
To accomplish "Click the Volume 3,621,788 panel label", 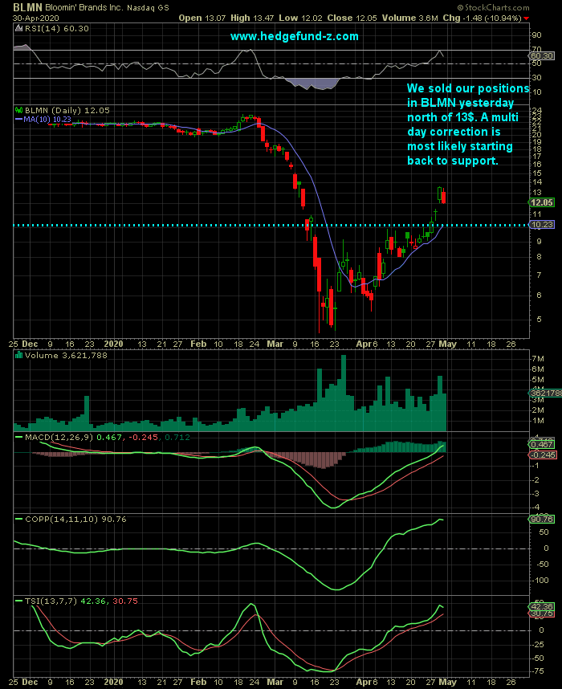I will tap(66, 355).
